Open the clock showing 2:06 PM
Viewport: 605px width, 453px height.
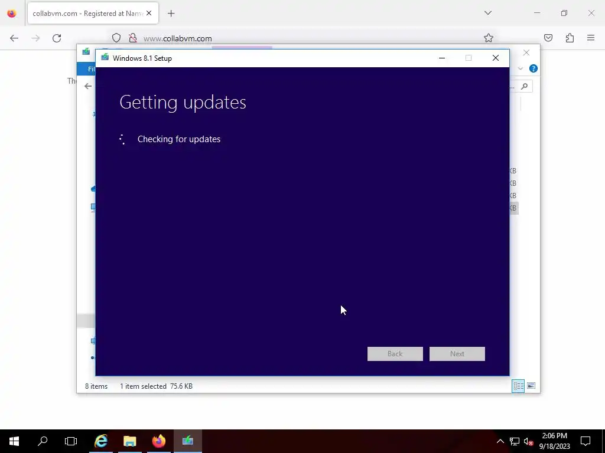(554, 441)
